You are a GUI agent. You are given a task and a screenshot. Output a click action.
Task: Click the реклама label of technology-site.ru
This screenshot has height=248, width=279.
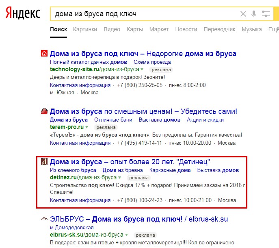coord(161,70)
